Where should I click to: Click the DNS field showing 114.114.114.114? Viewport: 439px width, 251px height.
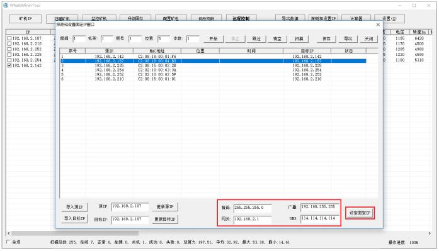(x=320, y=218)
